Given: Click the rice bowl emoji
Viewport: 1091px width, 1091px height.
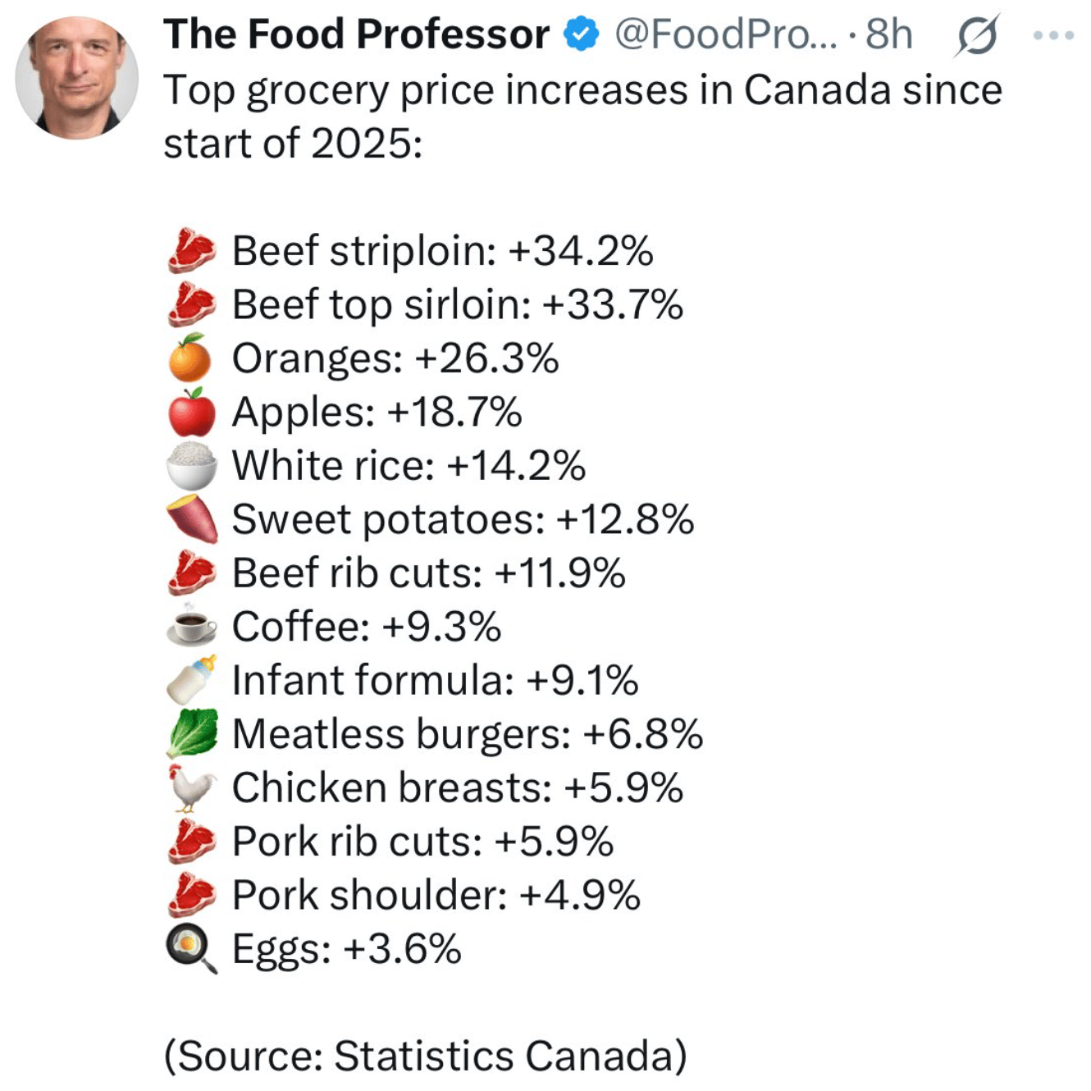Looking at the screenshot, I should point(191,465).
